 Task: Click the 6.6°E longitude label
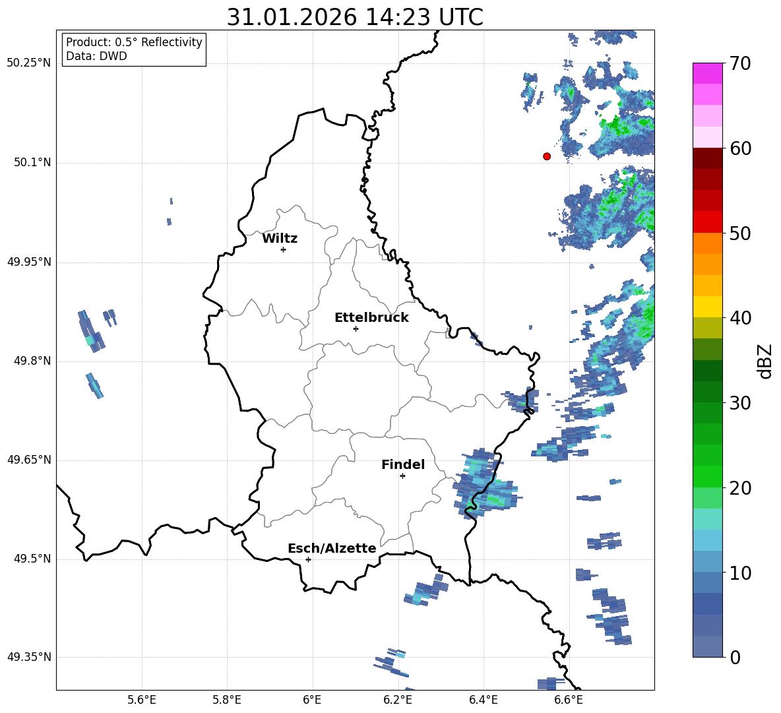pyautogui.click(x=569, y=700)
